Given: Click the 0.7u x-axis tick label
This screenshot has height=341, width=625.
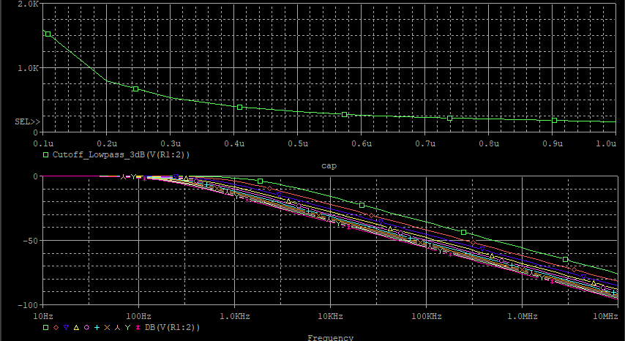Looking at the screenshot, I should 425,143.
